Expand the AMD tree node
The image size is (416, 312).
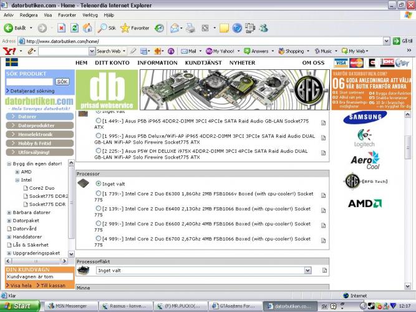point(17,172)
